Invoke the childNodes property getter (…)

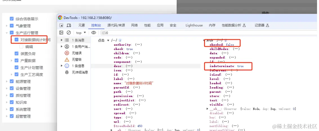(236, 49)
